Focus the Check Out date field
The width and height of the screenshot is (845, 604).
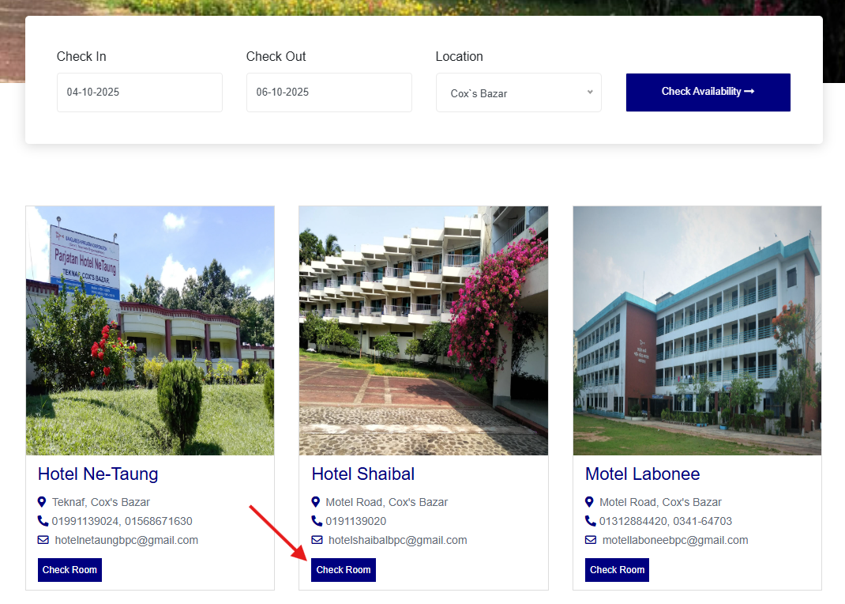tap(329, 92)
